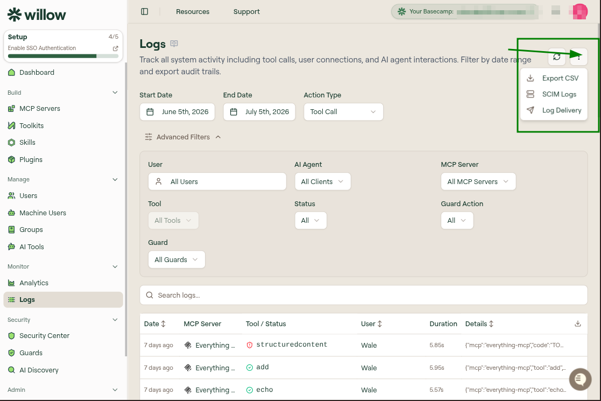
Task: Open Resources in top bar
Action: tap(193, 11)
